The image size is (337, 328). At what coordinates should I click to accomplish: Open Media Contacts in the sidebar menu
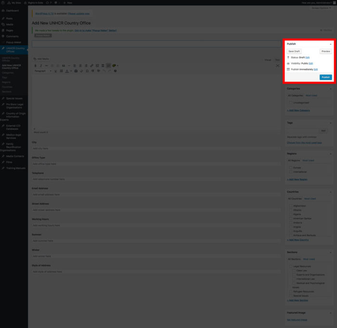point(14,156)
